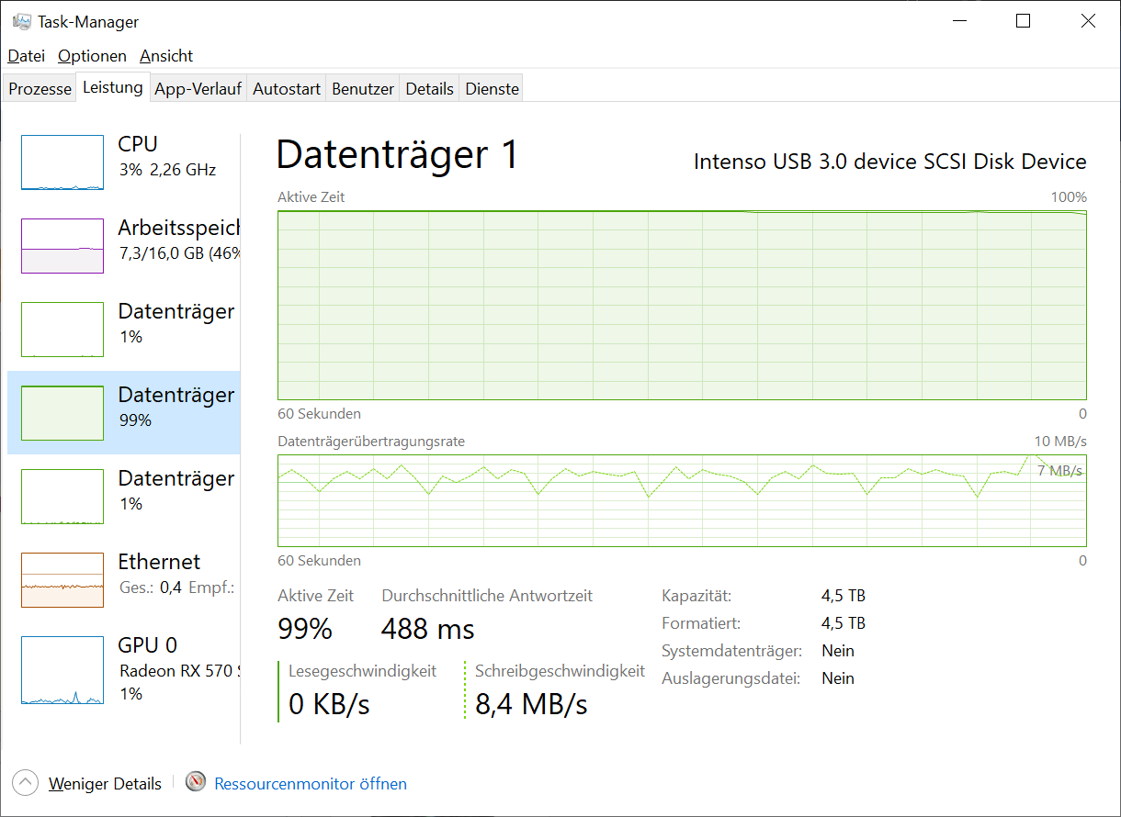1121x817 pixels.
Task: Switch to the Prozesse tab
Action: tap(40, 89)
